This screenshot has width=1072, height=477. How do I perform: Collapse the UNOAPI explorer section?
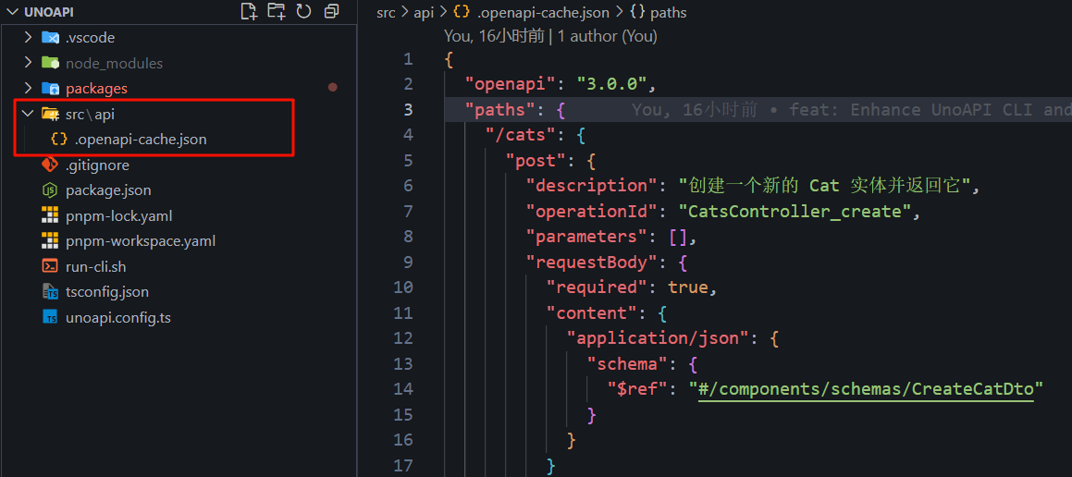pos(10,12)
